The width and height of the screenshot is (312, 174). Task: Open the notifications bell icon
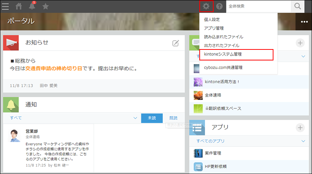click(x=32, y=6)
